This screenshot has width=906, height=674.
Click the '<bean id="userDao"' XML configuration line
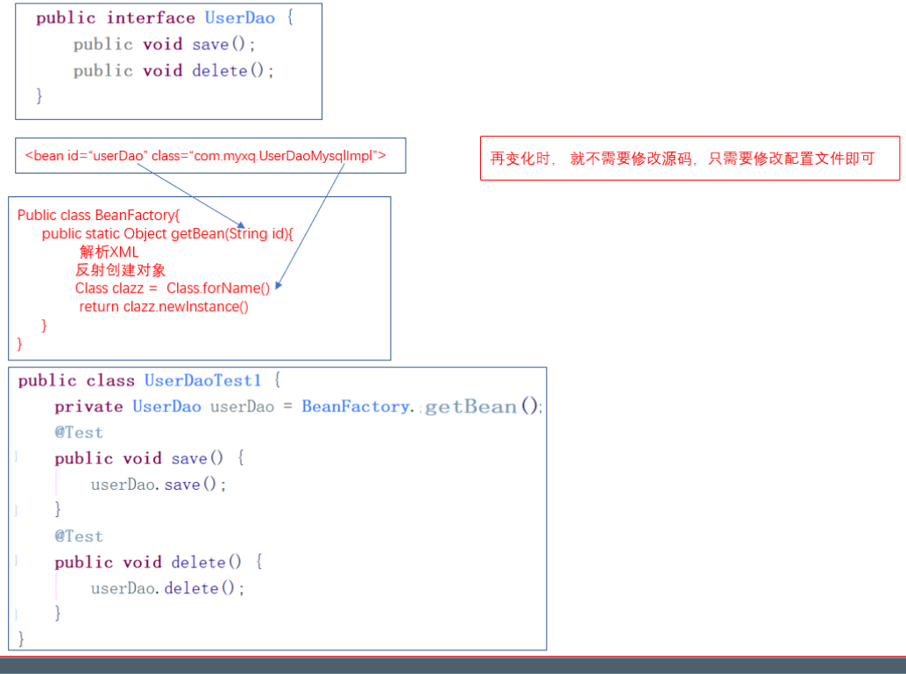coord(206,155)
